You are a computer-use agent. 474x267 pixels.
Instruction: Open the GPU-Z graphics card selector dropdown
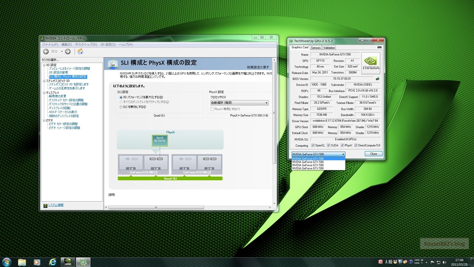point(318,154)
